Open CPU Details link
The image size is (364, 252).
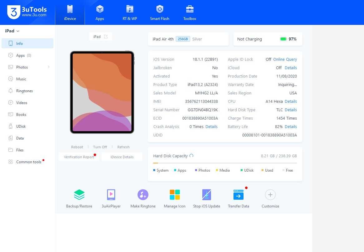click(291, 102)
